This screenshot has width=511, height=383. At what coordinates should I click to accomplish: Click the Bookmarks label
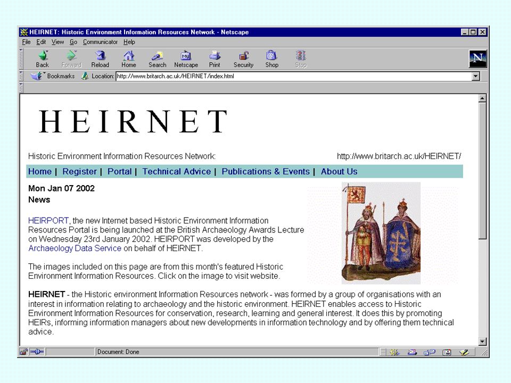[61, 76]
